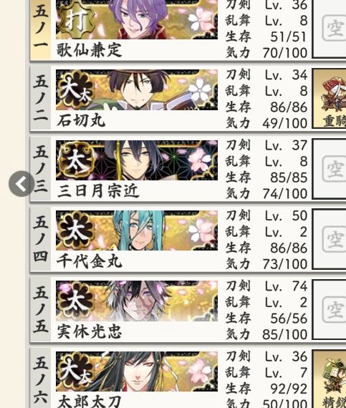Open 重騎 equipment slot of 石切丸
The height and width of the screenshot is (408, 346).
click(x=330, y=98)
